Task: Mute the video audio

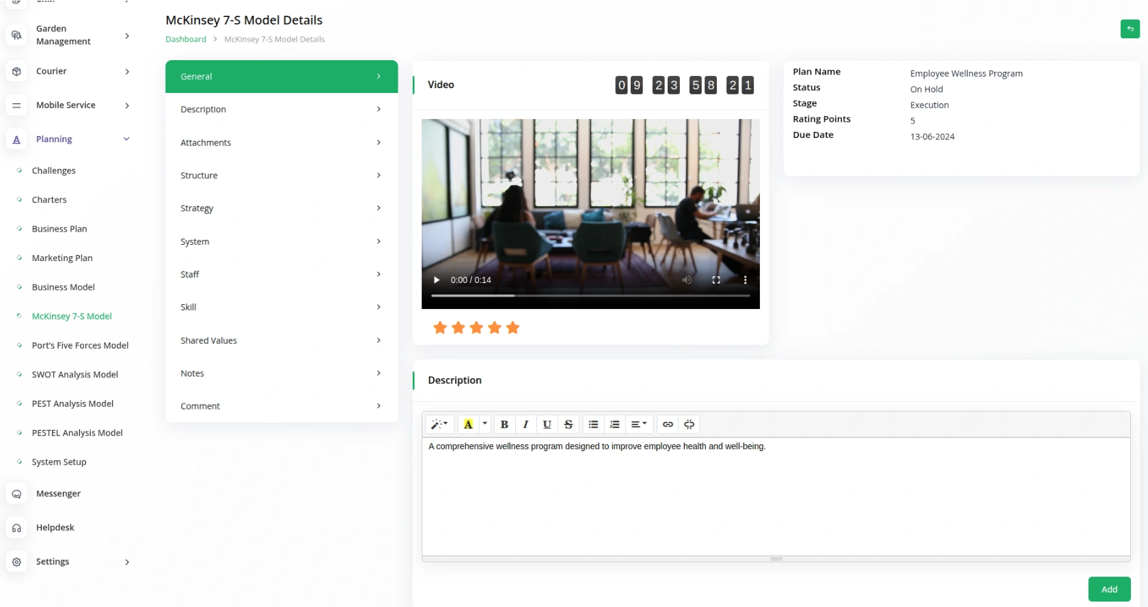Action: click(x=687, y=280)
